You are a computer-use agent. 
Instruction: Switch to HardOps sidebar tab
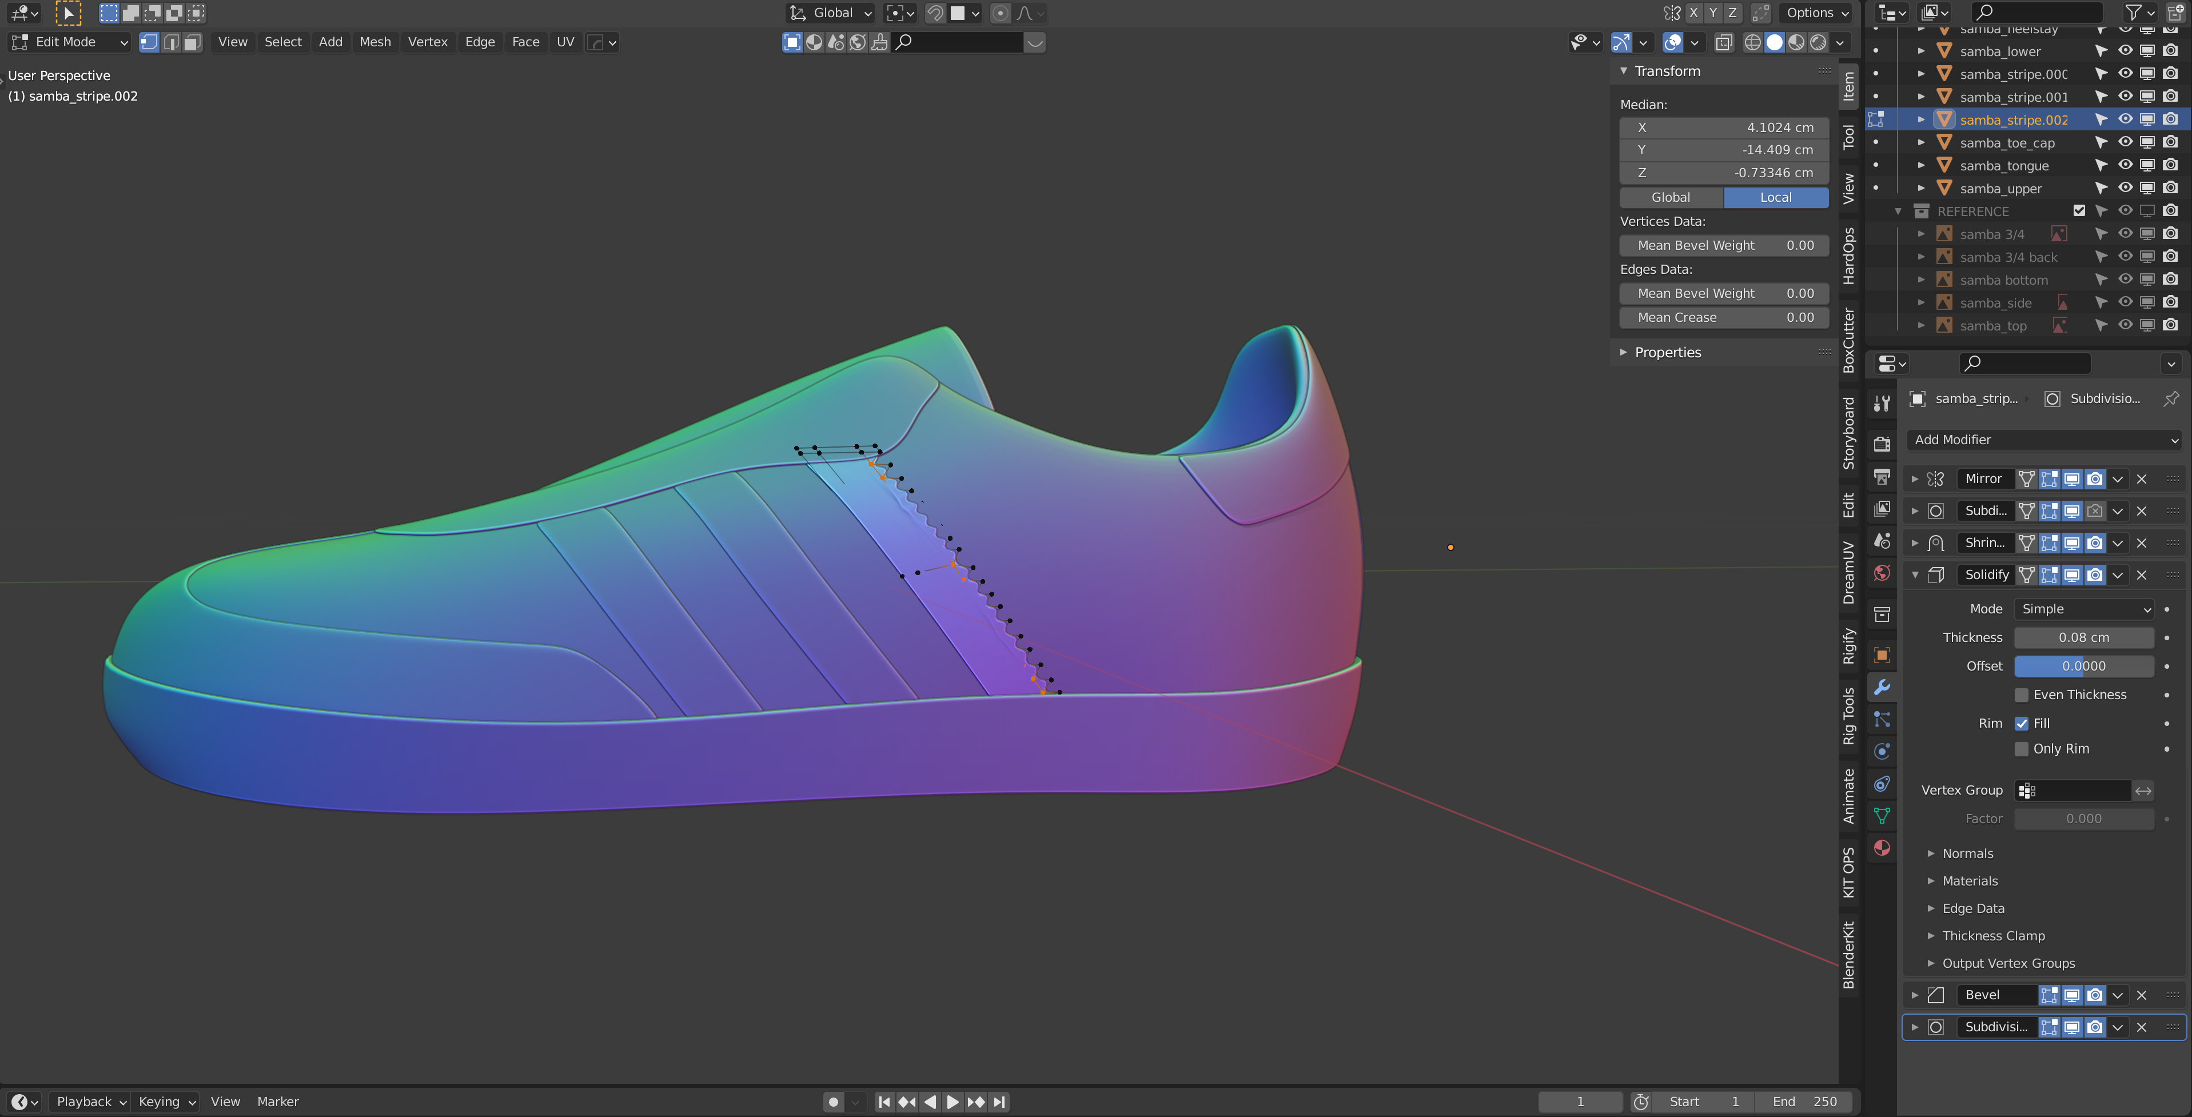tap(1847, 256)
